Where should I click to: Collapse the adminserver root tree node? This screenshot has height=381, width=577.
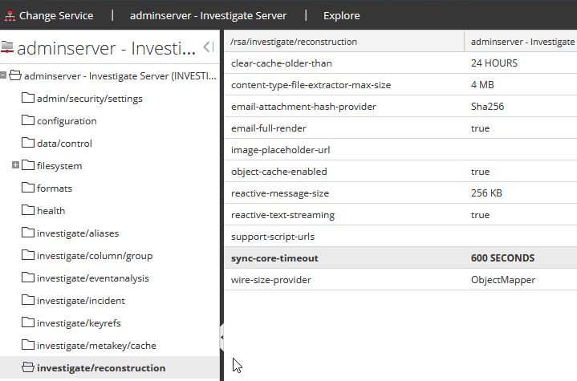pyautogui.click(x=4, y=76)
